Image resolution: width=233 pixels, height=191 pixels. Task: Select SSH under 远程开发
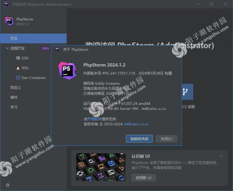(25, 58)
